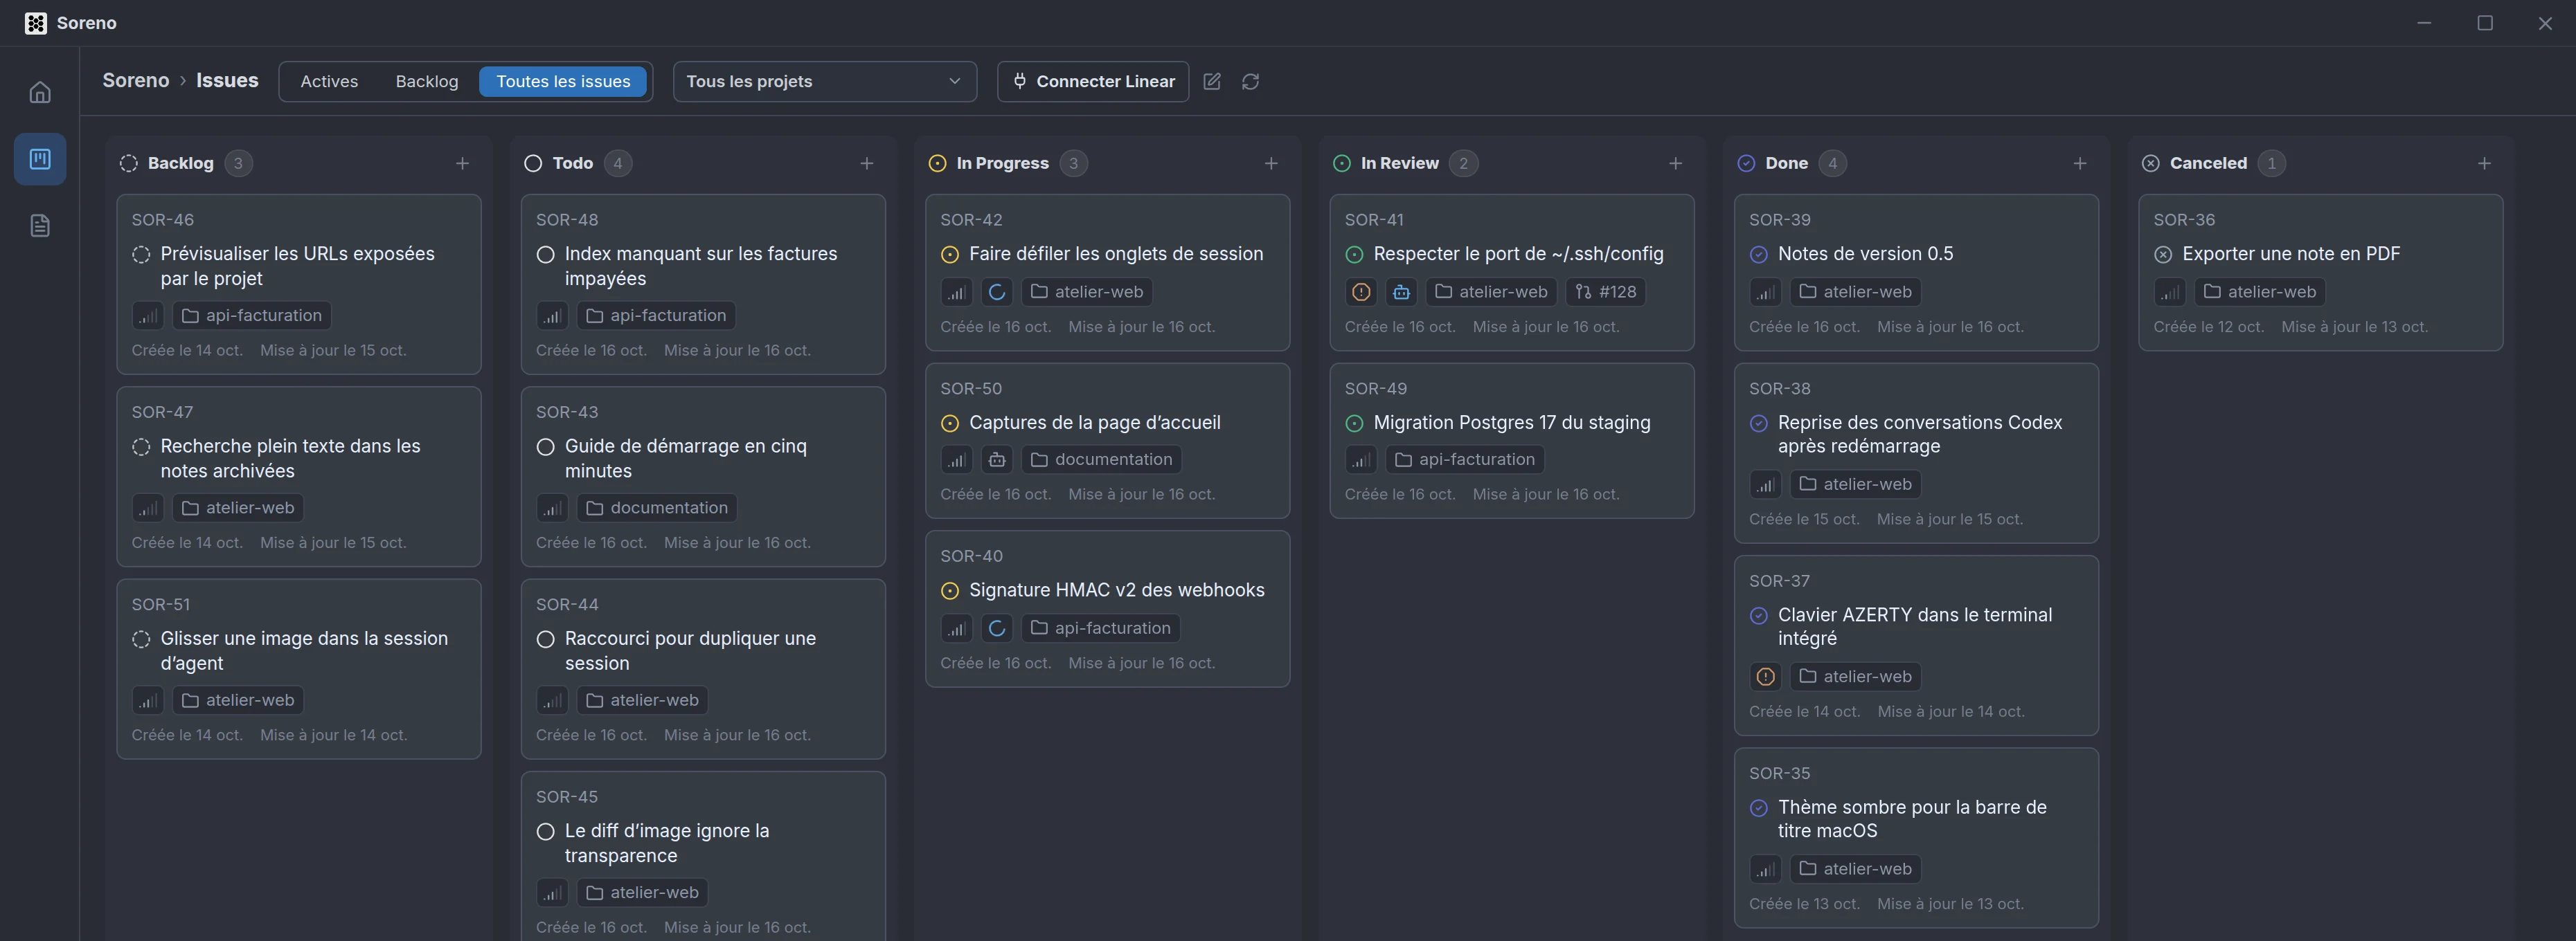2576x941 pixels.
Task: Open pull request #128 badge on SOR-41
Action: click(1605, 292)
